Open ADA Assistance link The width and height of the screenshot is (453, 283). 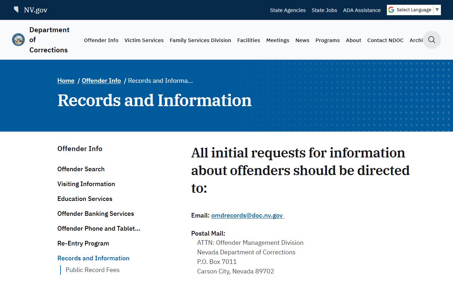point(362,10)
